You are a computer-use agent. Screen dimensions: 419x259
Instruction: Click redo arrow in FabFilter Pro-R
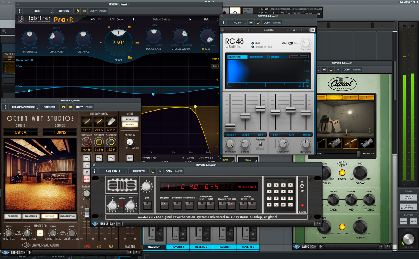[100, 20]
